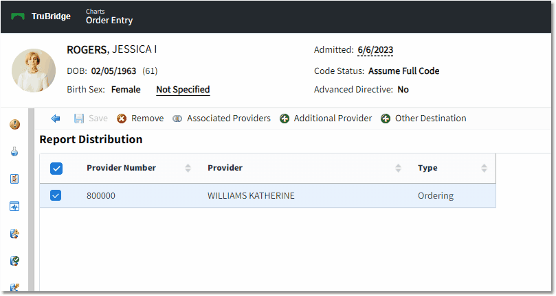Open the lab flask sidebar icon

(14, 151)
